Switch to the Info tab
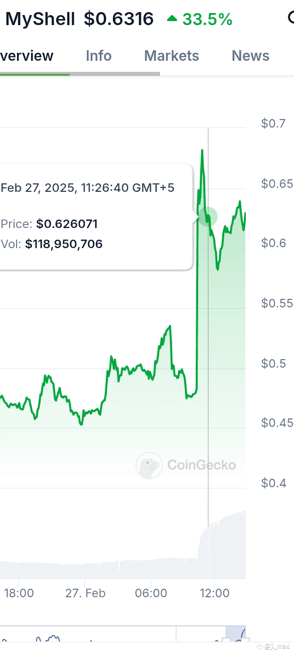 [x=98, y=56]
